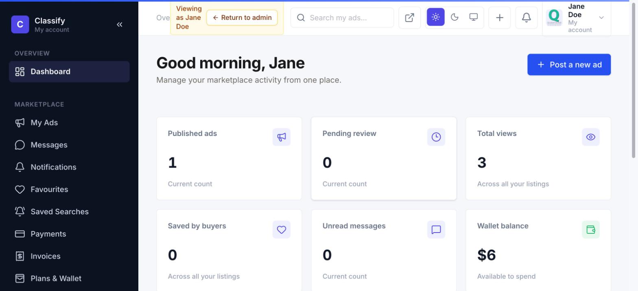Click the Pending review clock icon
Screen dimensions: 638x291
(436, 137)
